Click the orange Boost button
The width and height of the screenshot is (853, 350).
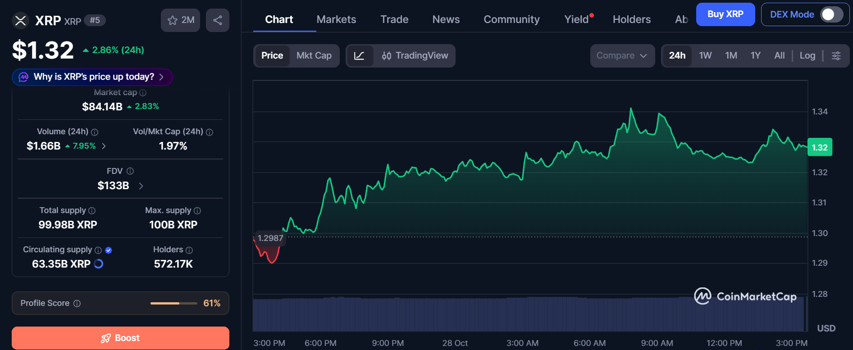[x=120, y=338]
